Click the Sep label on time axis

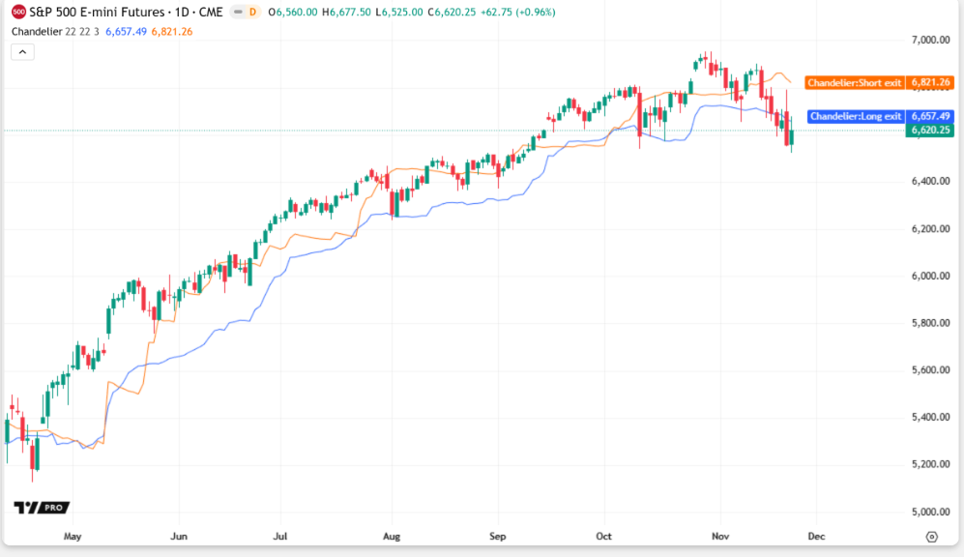click(497, 536)
